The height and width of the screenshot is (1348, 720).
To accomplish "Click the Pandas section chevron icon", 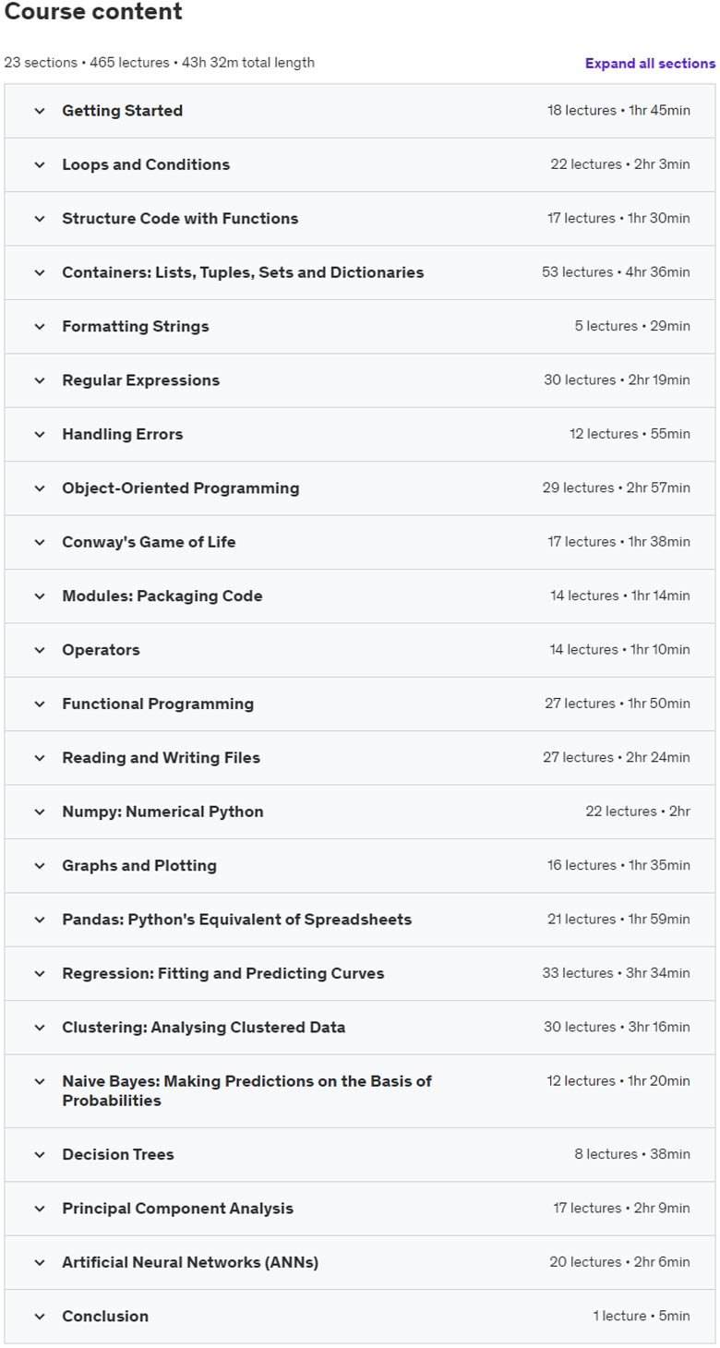I will pyautogui.click(x=40, y=920).
